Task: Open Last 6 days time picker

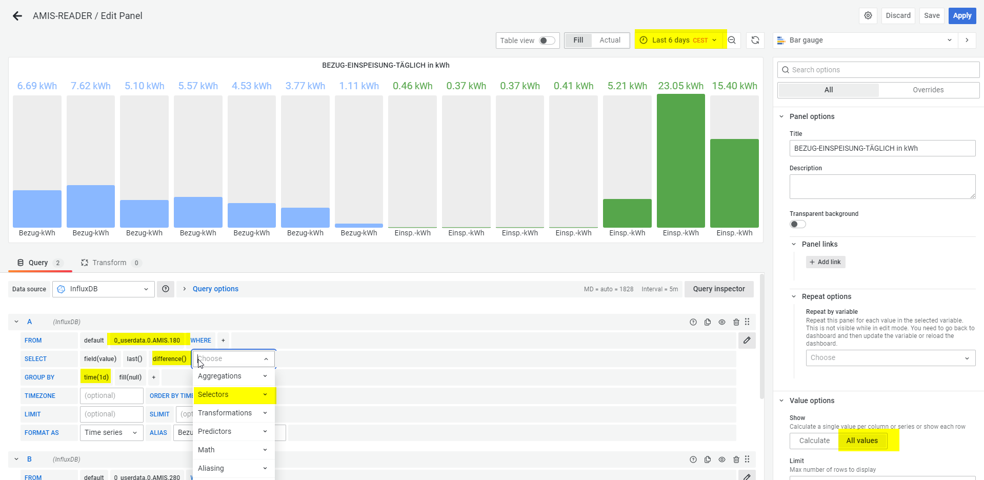Action: [x=679, y=40]
